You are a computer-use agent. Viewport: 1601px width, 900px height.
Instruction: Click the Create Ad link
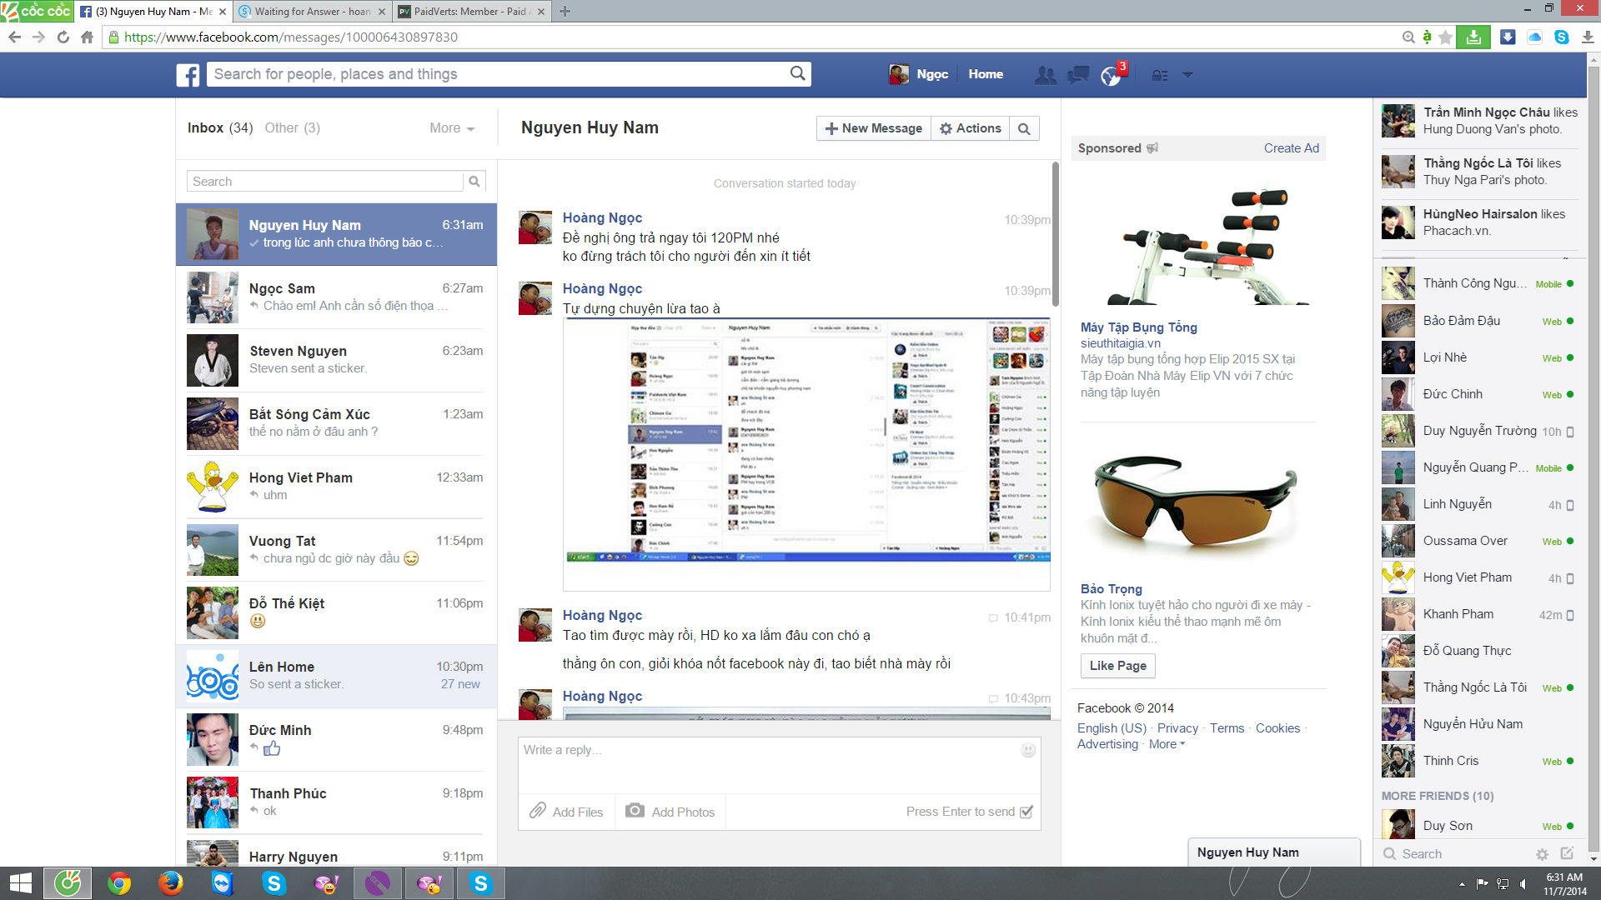tap(1291, 148)
